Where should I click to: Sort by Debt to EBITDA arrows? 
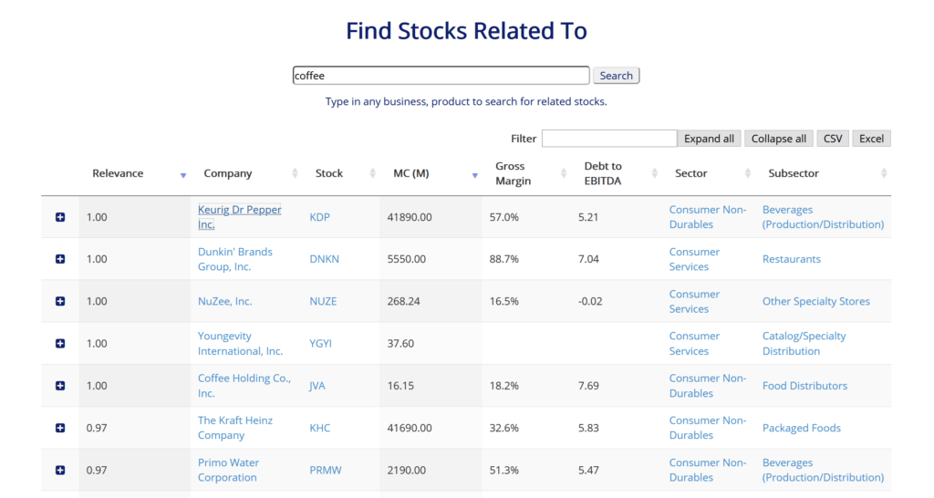pyautogui.click(x=655, y=173)
